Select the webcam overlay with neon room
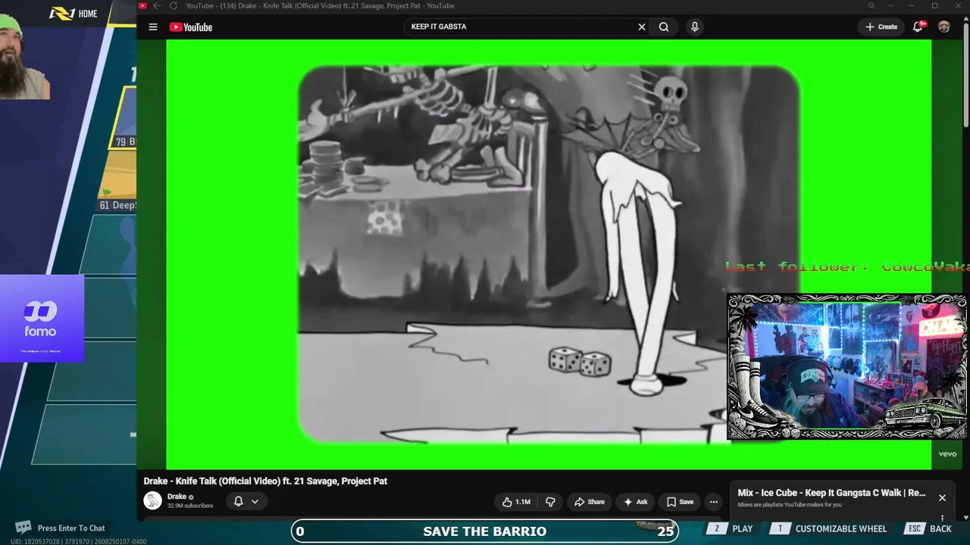This screenshot has height=545, width=970. pyautogui.click(x=846, y=367)
